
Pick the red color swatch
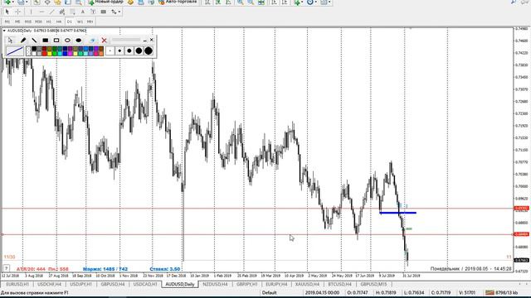pyautogui.click(x=44, y=54)
